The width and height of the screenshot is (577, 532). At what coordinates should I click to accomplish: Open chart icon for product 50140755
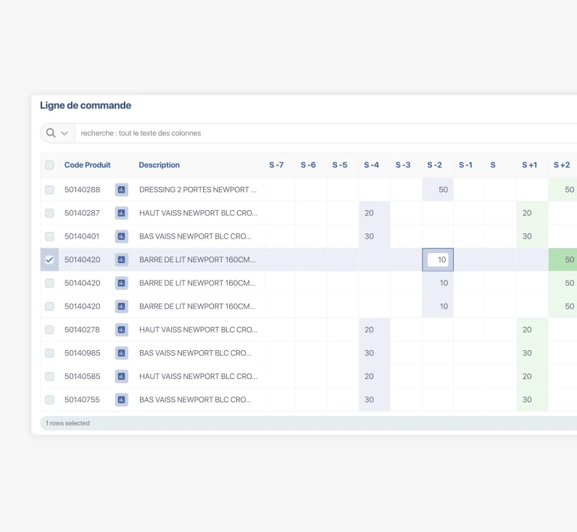tap(122, 400)
